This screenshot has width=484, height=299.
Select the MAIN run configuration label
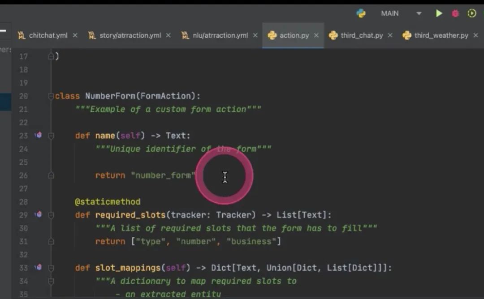click(x=389, y=13)
